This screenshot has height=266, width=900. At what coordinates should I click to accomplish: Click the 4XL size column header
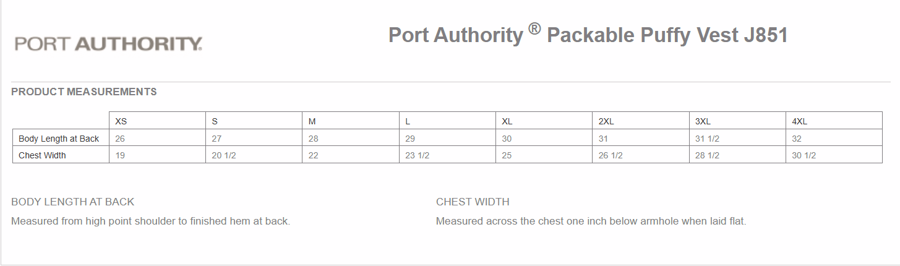800,121
